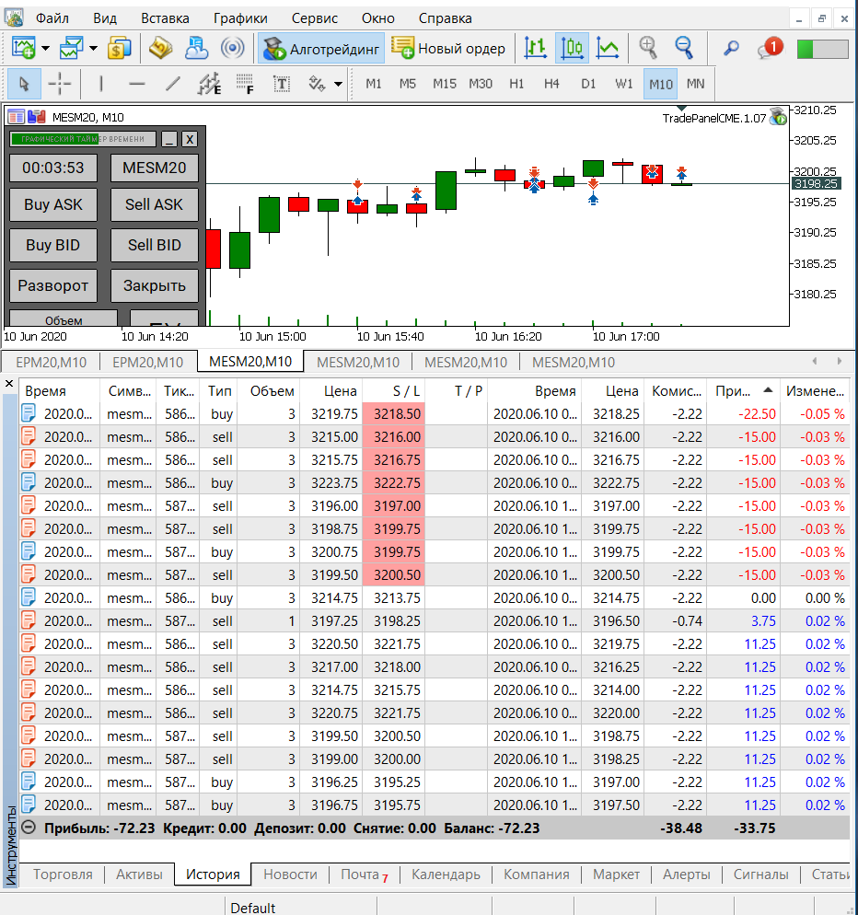Viewport: 858px width, 915px height.
Task: Switch chart to bar chart type
Action: click(535, 48)
